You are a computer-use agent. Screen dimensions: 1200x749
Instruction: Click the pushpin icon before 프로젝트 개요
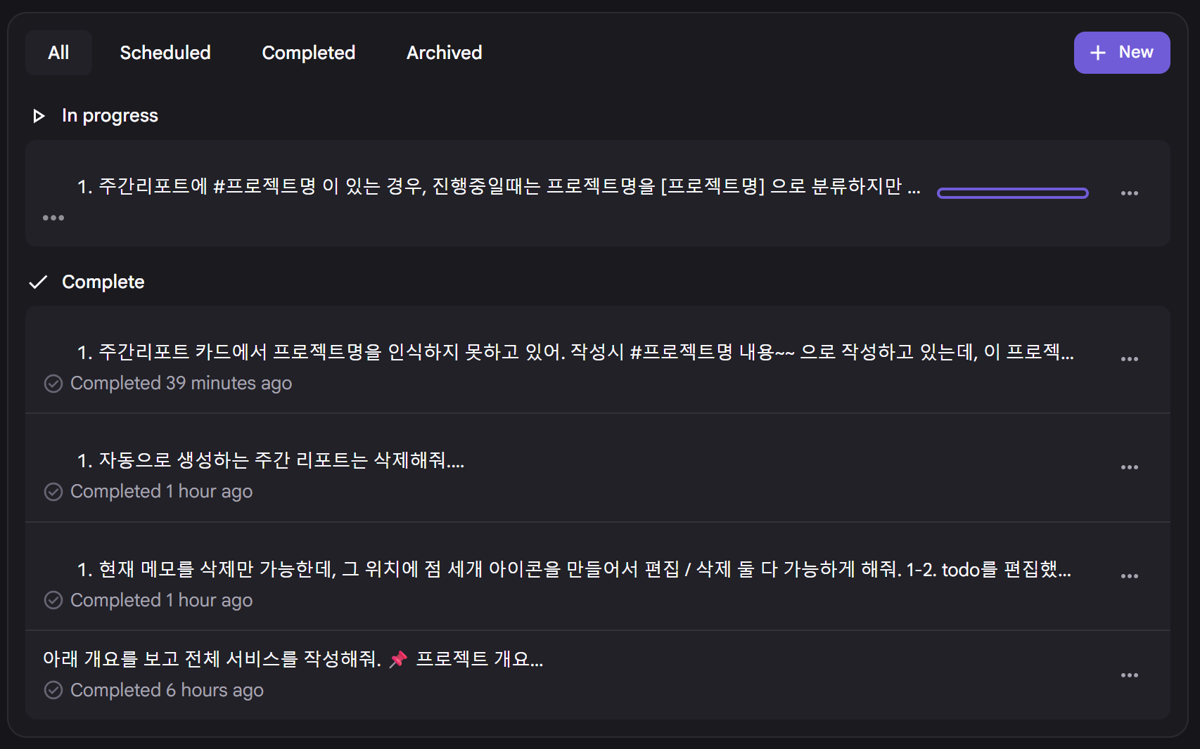click(x=398, y=659)
